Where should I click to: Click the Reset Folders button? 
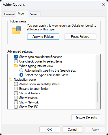[x=80, y=37]
